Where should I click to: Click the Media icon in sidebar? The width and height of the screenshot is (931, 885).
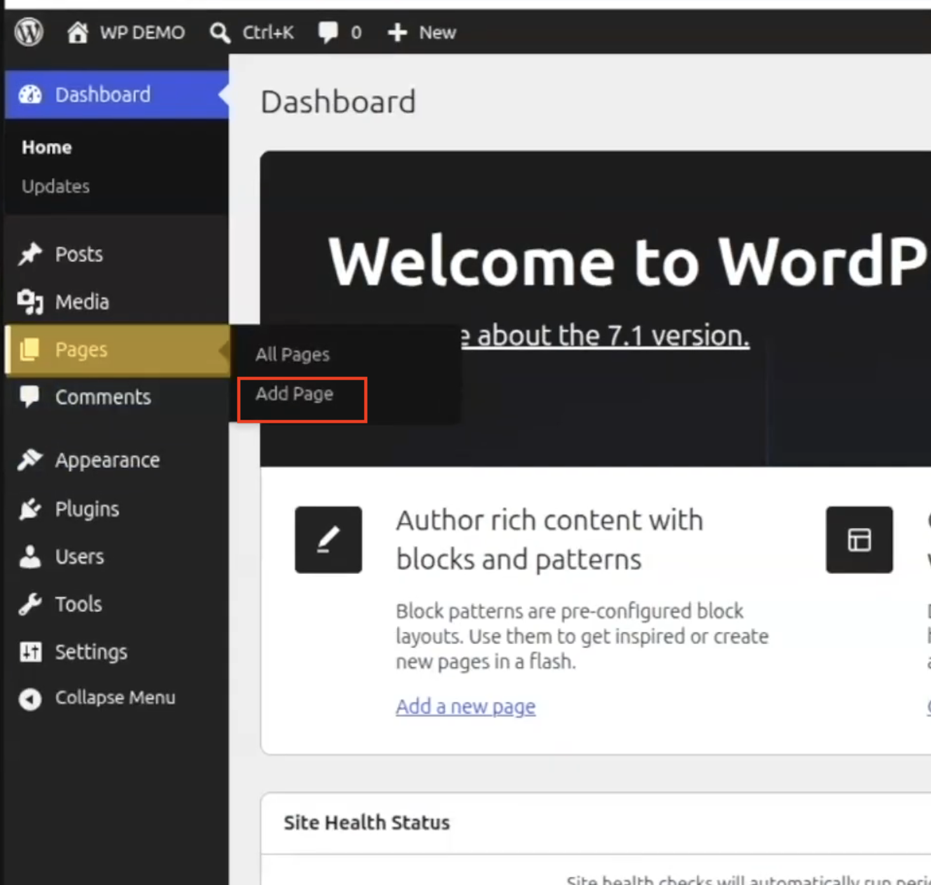pyautogui.click(x=30, y=302)
